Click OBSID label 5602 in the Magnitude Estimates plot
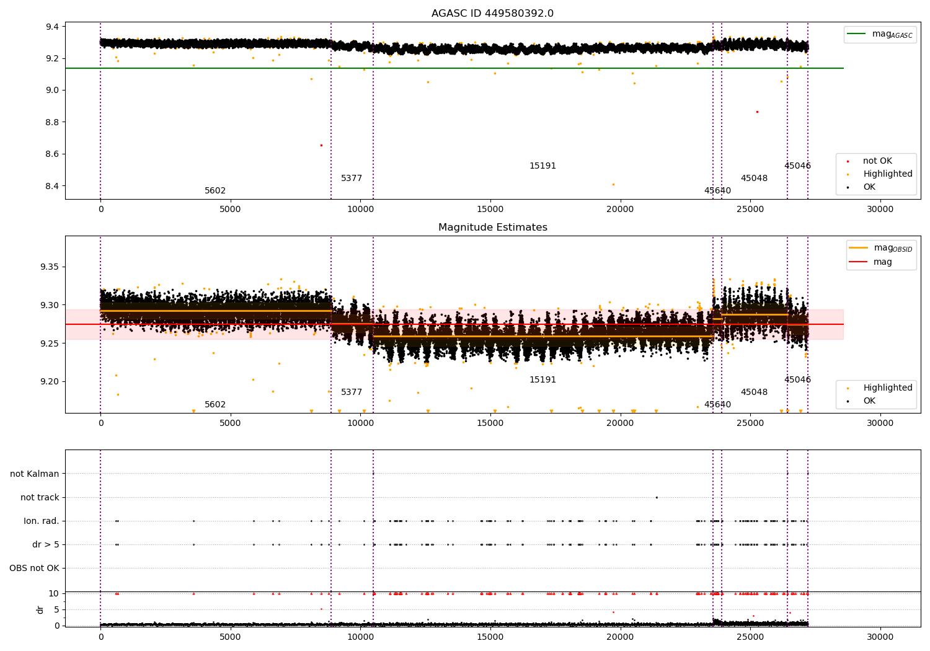This screenshot has width=930, height=651. (x=215, y=405)
